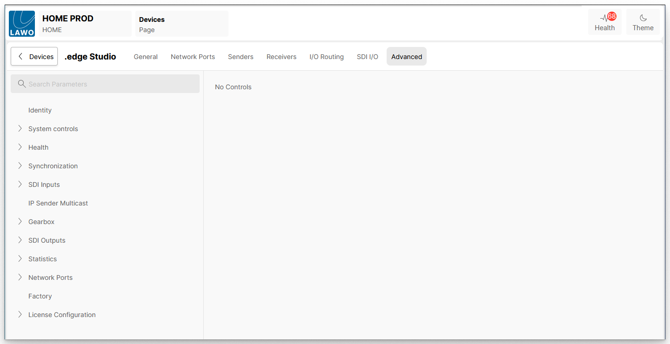Expand the System controls node

[x=20, y=129]
